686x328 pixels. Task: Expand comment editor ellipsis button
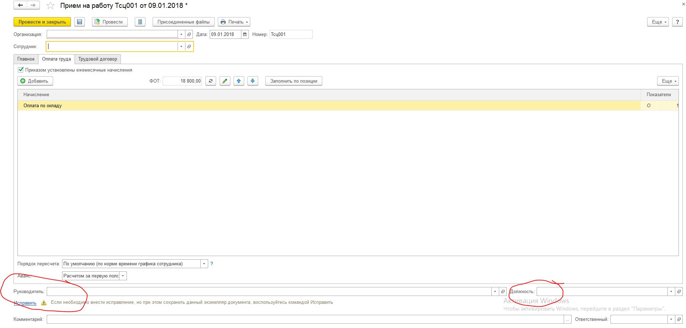(x=568, y=319)
